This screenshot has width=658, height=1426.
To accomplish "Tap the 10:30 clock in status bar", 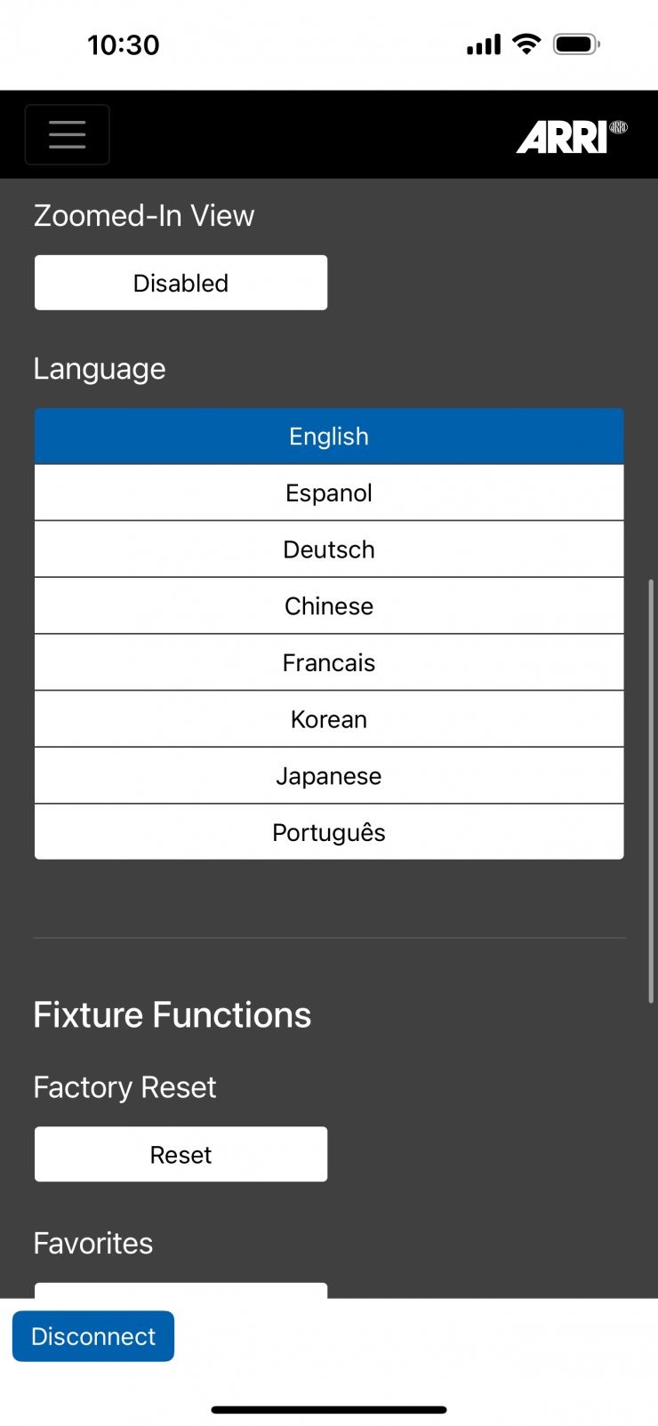I will (x=124, y=45).
